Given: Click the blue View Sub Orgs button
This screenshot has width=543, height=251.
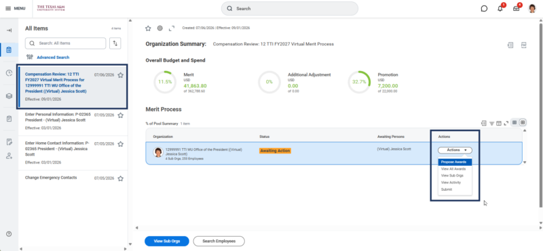Looking at the screenshot, I should tap(167, 241).
